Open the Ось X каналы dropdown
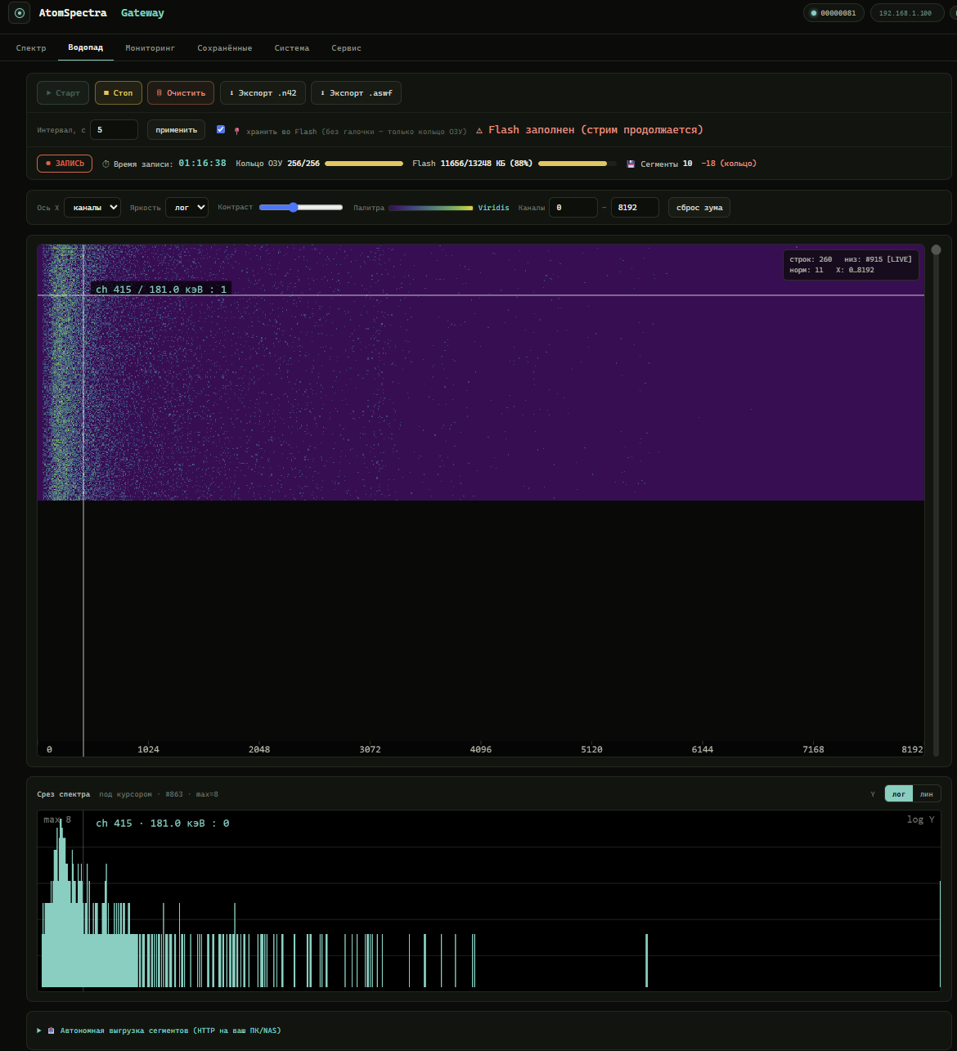The image size is (957, 1051). (x=92, y=207)
